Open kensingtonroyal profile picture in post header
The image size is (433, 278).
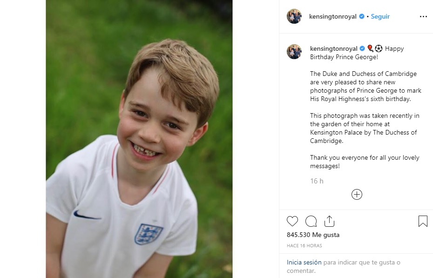tap(294, 16)
